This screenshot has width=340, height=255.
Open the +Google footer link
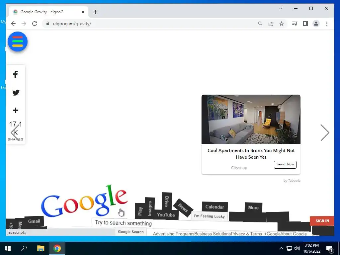click(272, 234)
